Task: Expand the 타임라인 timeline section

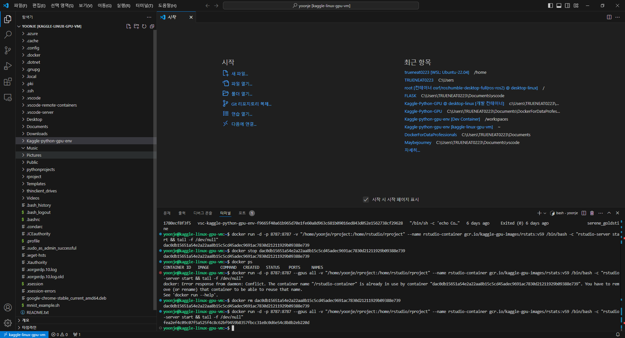Action: click(x=86, y=328)
